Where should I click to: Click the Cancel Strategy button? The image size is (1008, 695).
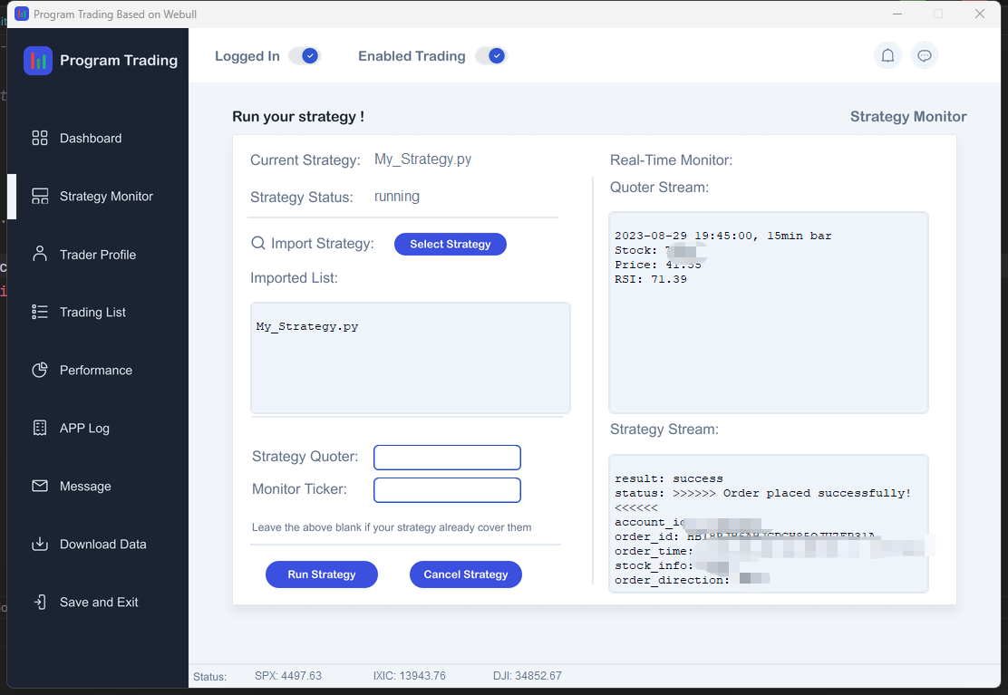[465, 574]
